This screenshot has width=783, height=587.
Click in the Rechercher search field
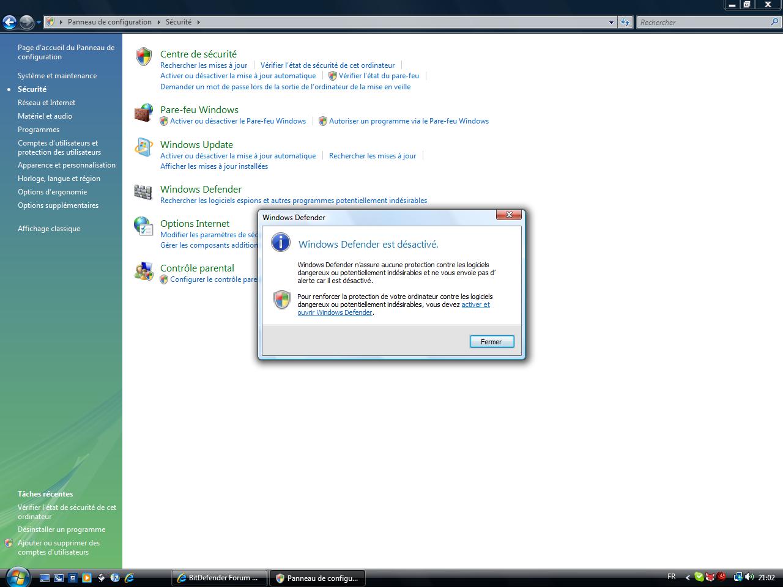(703, 22)
